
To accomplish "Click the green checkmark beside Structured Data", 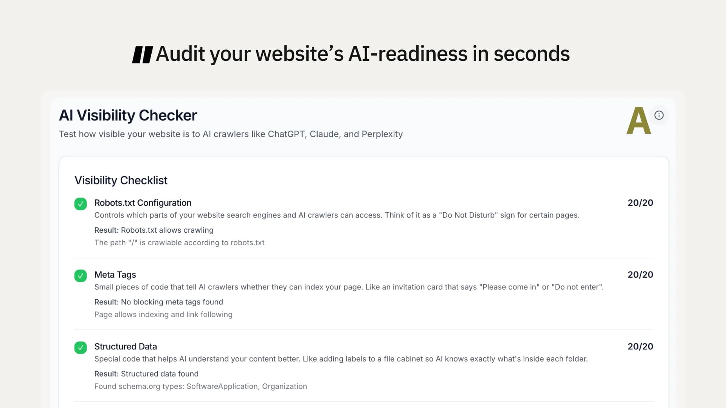I will pos(81,348).
